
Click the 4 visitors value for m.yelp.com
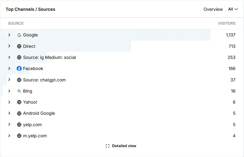click(234, 136)
